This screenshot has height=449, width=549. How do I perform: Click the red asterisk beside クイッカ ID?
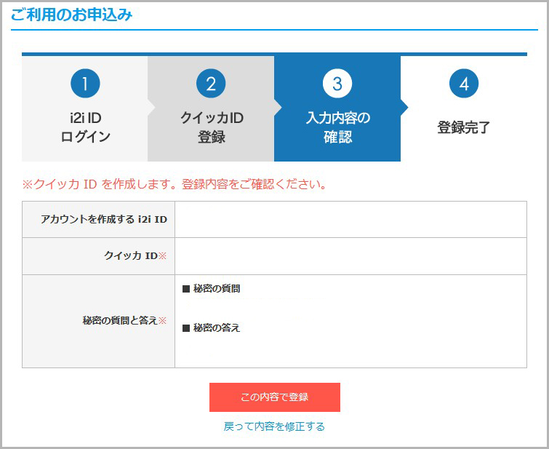[x=163, y=256]
